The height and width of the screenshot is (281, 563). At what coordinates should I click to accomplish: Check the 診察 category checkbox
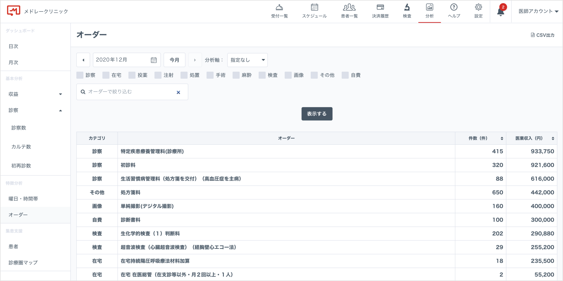(x=80, y=75)
